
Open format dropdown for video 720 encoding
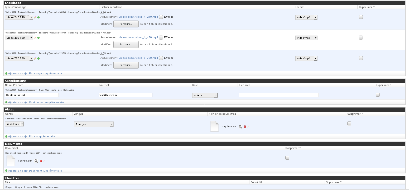pos(306,59)
